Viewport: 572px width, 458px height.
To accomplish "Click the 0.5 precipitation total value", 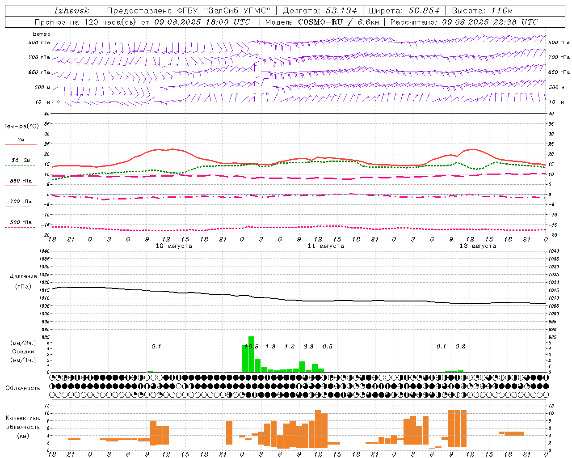I will [x=328, y=347].
